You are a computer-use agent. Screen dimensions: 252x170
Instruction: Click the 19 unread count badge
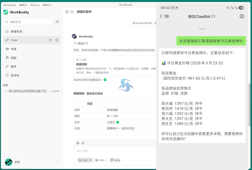click(x=167, y=16)
